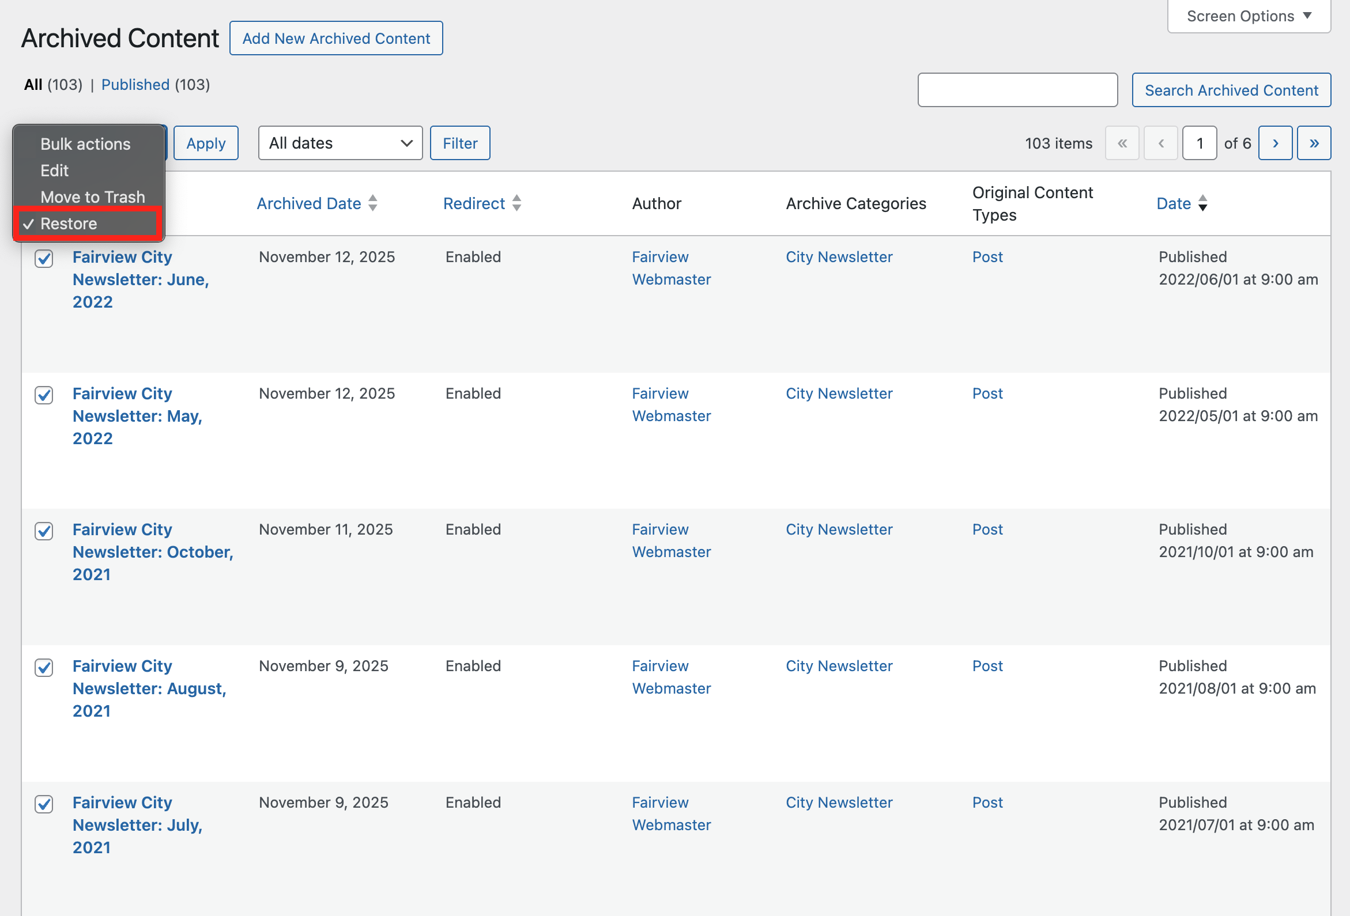Click Search Archived Content
This screenshot has height=916, width=1350.
tap(1231, 90)
